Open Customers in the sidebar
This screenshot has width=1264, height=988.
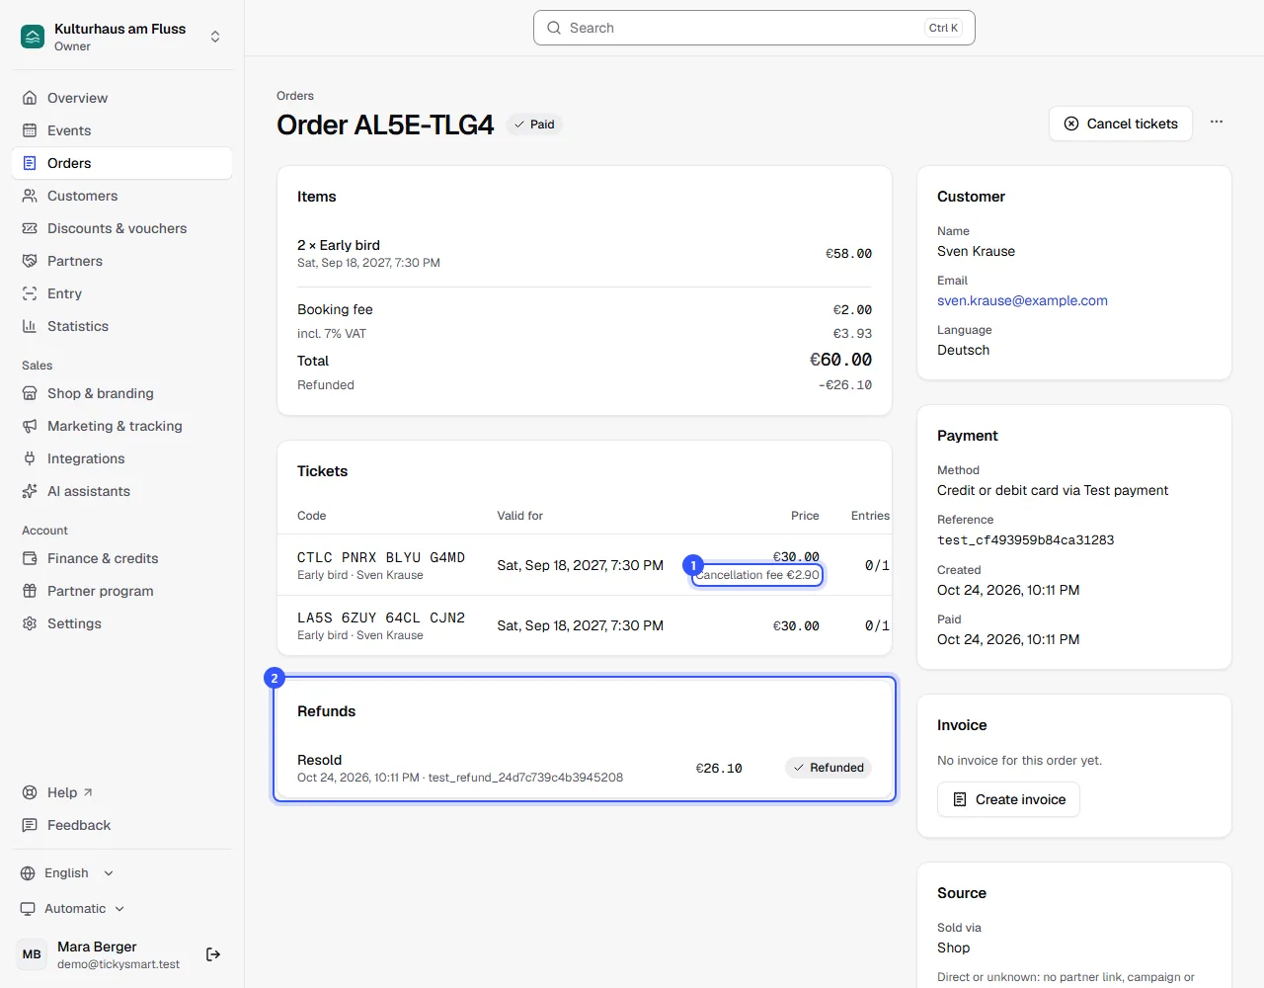(121, 196)
